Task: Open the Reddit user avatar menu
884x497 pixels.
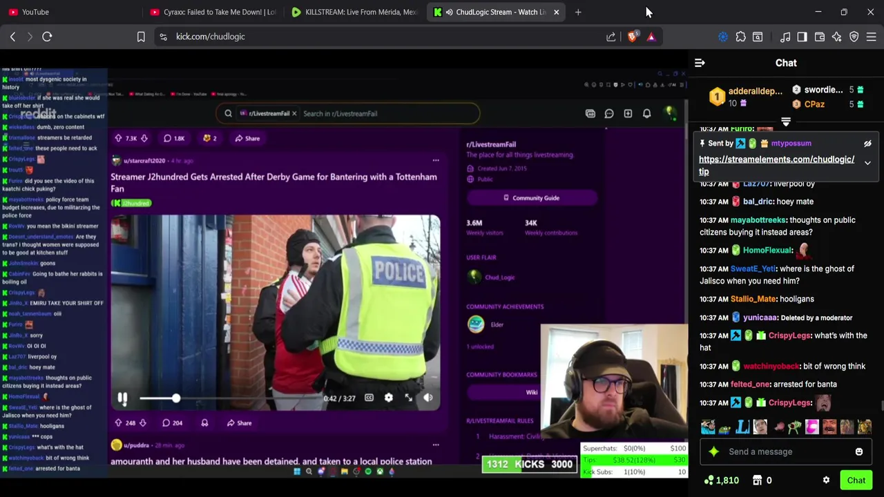Action: pos(669,113)
